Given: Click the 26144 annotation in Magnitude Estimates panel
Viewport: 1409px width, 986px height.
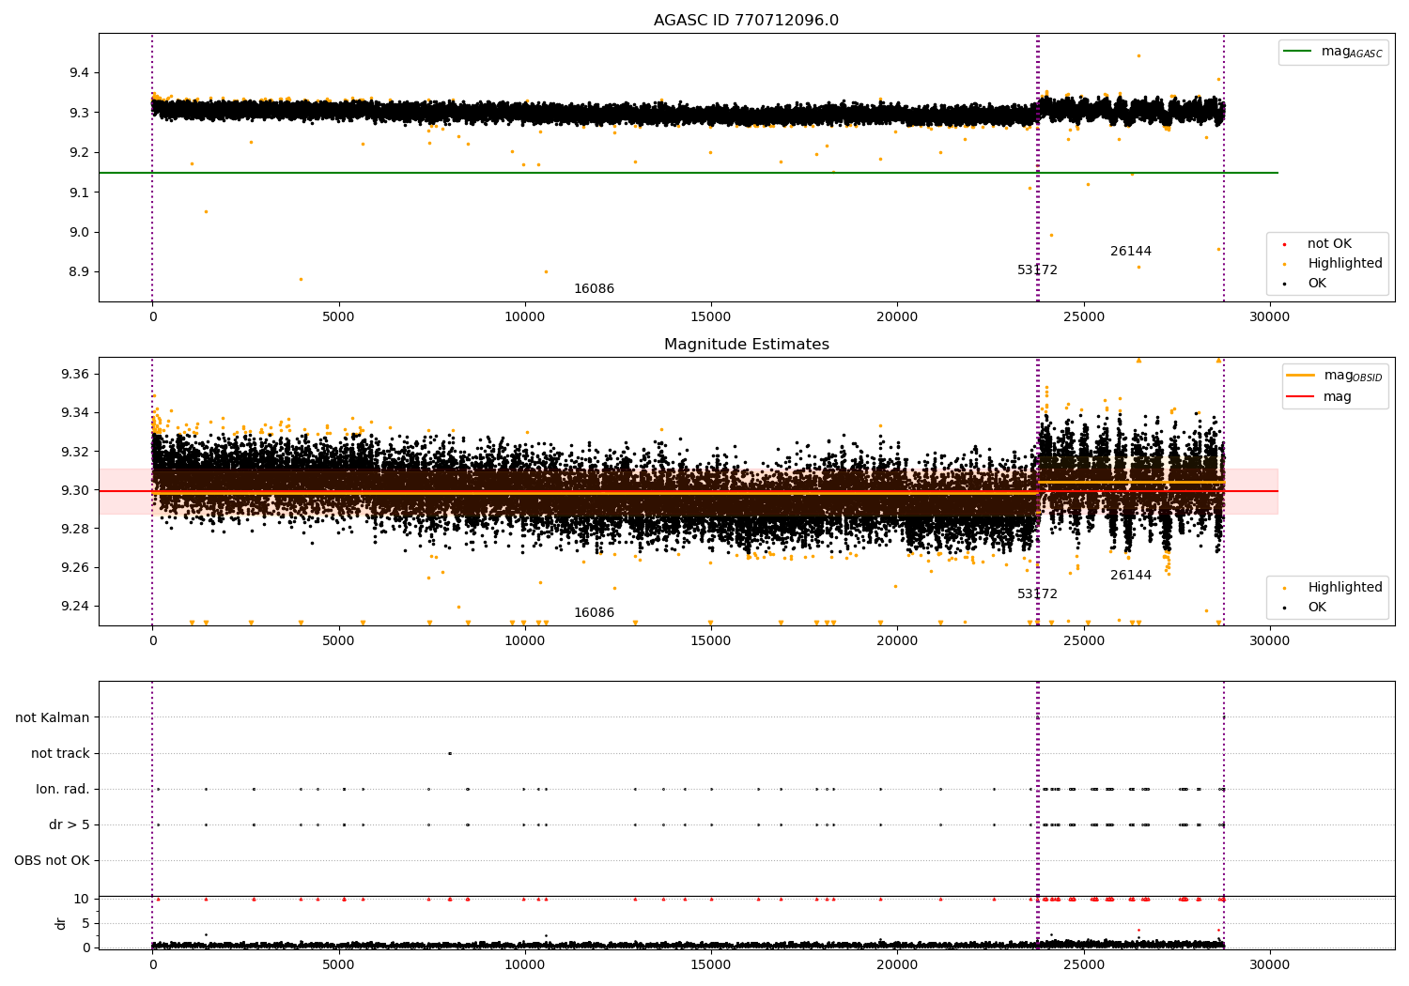Looking at the screenshot, I should pyautogui.click(x=1130, y=576).
